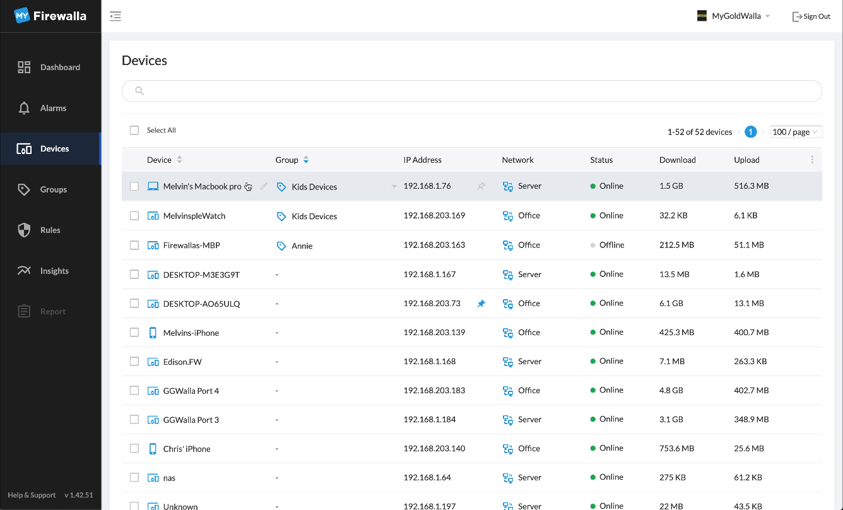The height and width of the screenshot is (510, 843).
Task: Tick the checkbox for DESKTOP-M3E3G9T
Action: [134, 274]
